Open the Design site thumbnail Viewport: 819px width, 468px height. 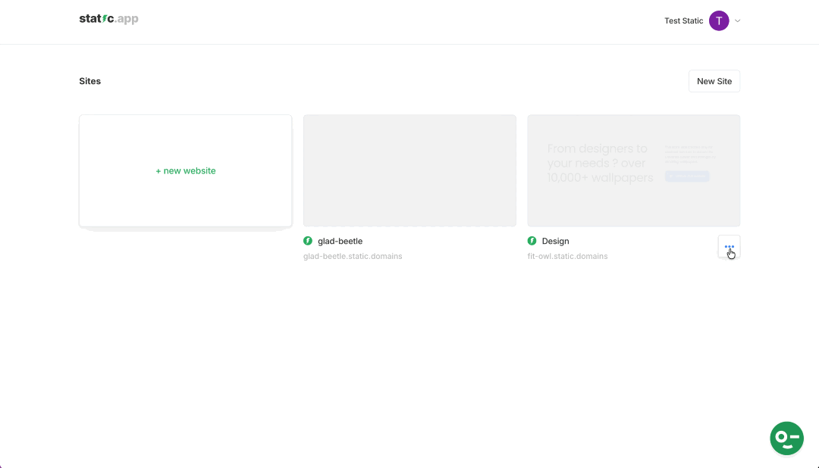633,170
